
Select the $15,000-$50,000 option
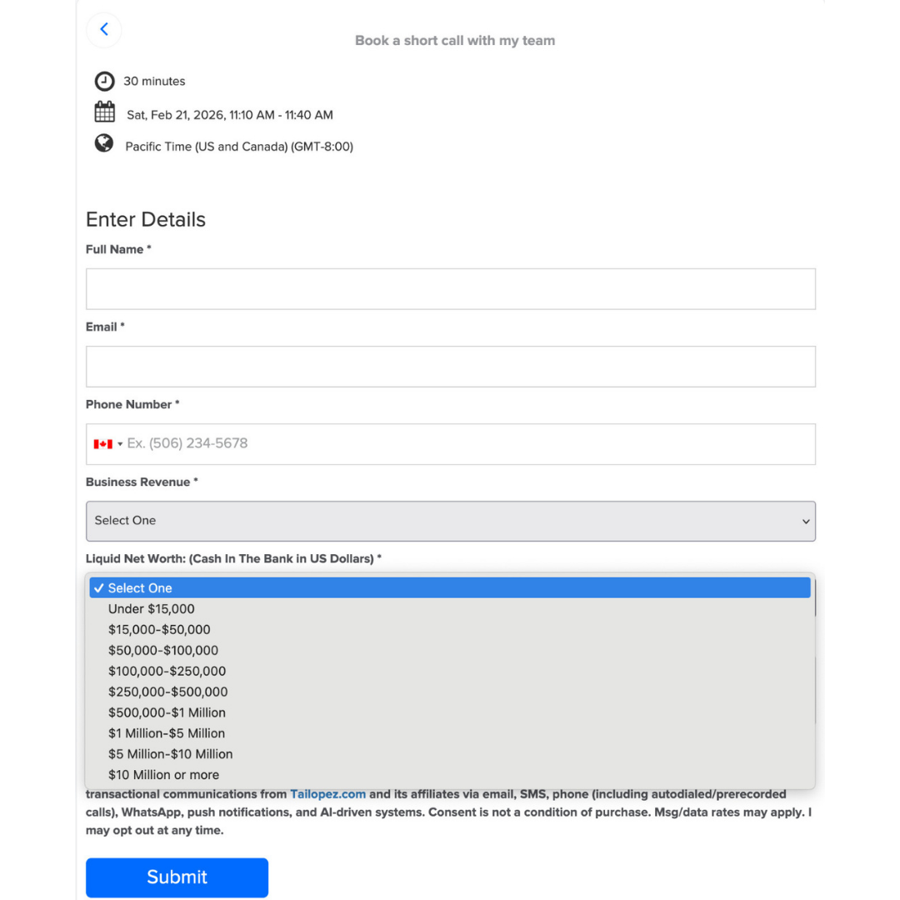point(450,629)
